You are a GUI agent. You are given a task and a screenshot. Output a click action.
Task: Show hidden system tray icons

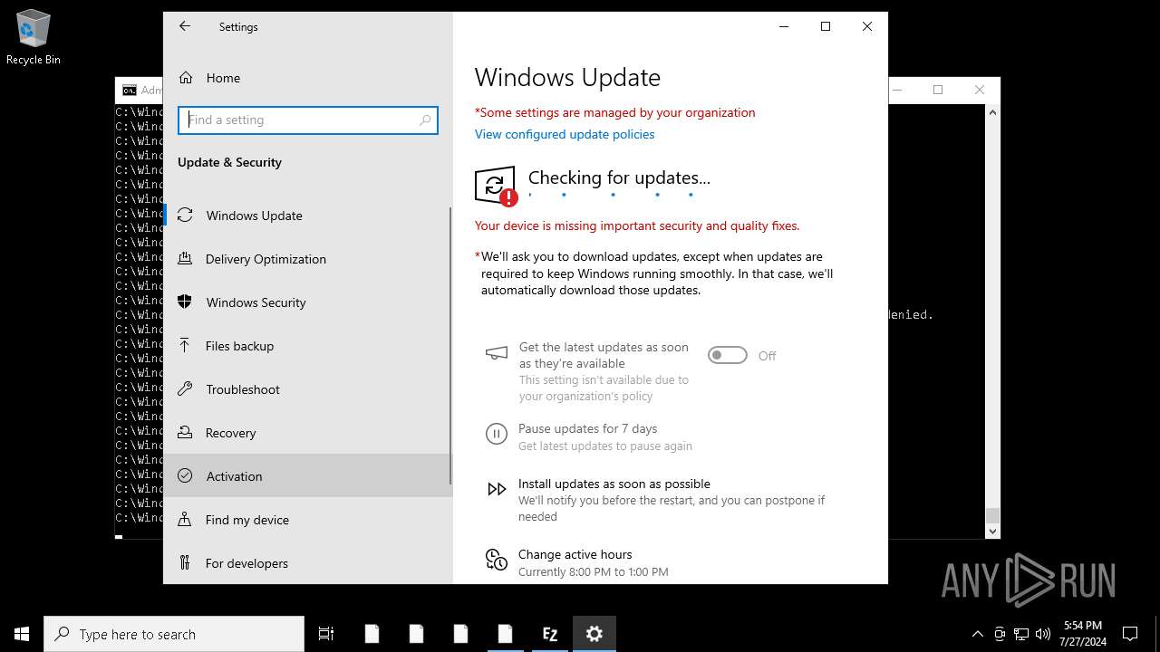point(977,634)
